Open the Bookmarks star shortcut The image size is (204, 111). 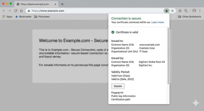point(23,17)
